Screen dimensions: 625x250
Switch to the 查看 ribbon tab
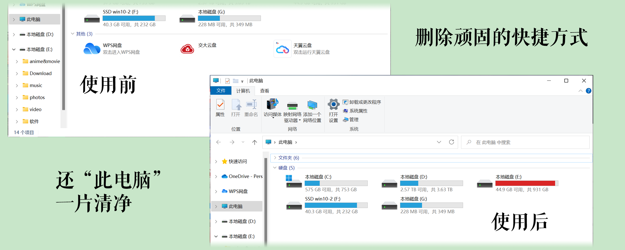264,91
